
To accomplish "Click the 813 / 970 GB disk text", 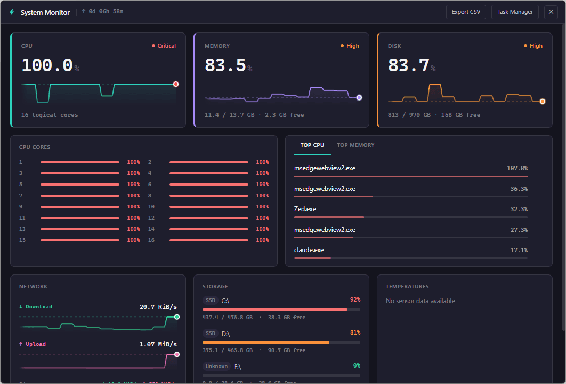I will [x=434, y=115].
